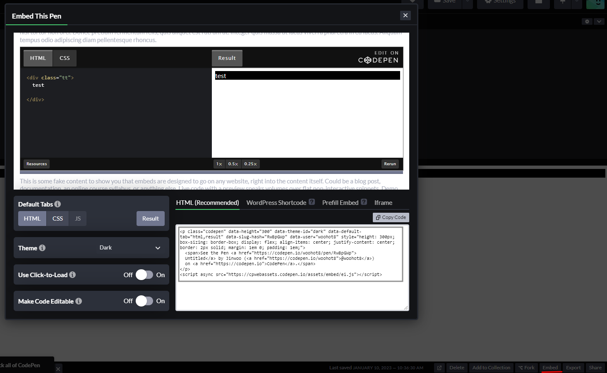607x373 pixels.
Task: Select Iframe embed tab
Action: pyautogui.click(x=383, y=203)
